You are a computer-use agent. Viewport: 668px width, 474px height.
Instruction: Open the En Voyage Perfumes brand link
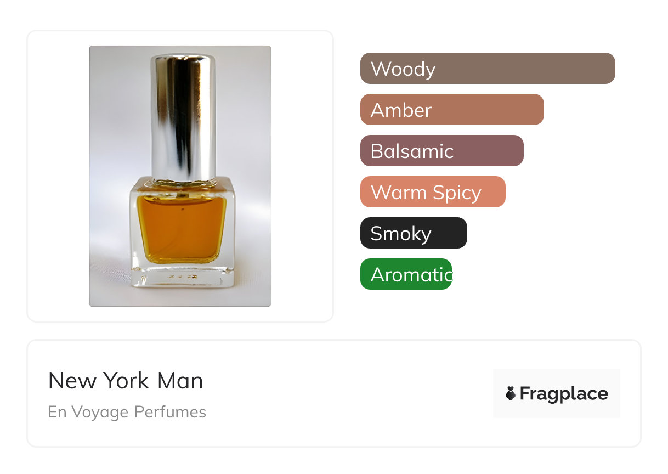(127, 412)
